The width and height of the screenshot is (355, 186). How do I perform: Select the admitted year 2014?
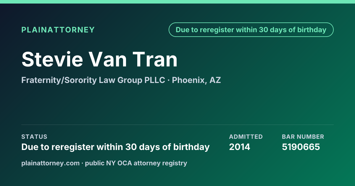(240, 147)
